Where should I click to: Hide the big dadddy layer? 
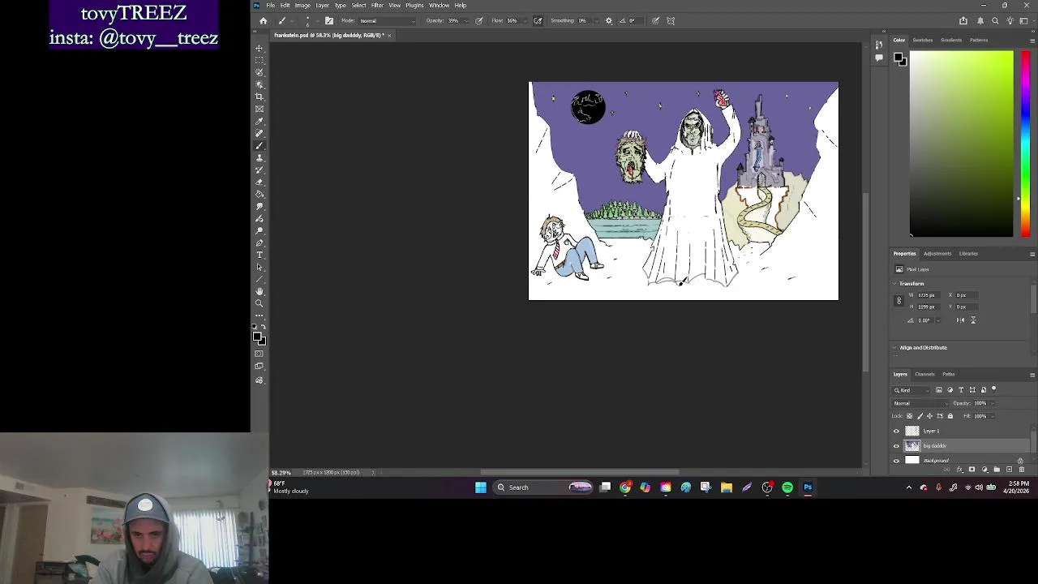[x=896, y=446]
